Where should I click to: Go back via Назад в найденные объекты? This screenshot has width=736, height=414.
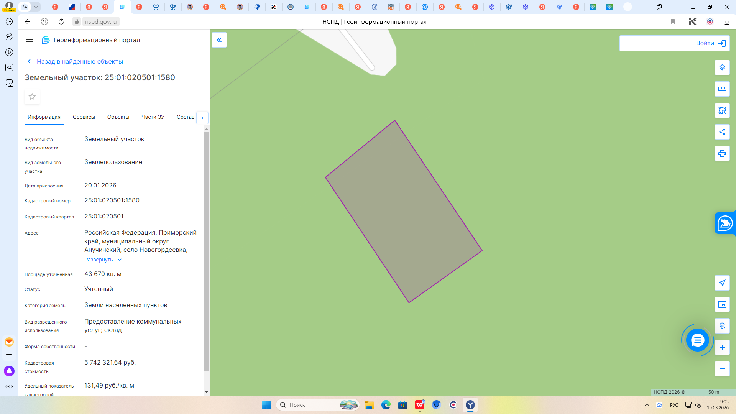point(79,61)
